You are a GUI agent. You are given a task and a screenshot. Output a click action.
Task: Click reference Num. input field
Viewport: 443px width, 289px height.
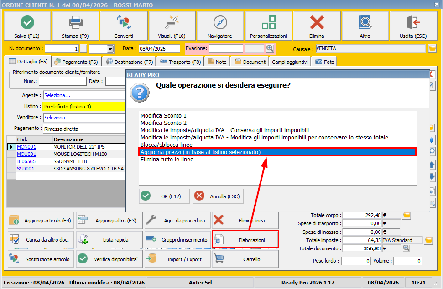pyautogui.click(x=63, y=81)
